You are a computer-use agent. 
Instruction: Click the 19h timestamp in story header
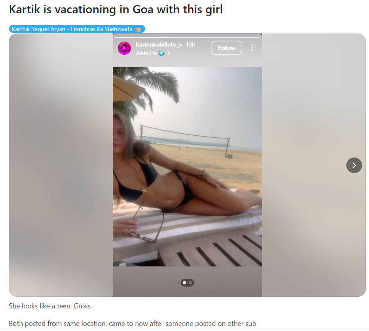coord(190,44)
